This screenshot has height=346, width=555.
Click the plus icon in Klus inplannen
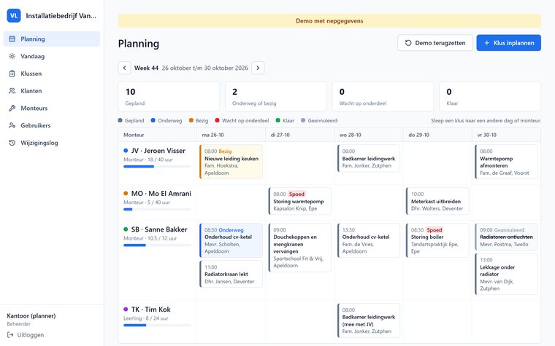486,43
